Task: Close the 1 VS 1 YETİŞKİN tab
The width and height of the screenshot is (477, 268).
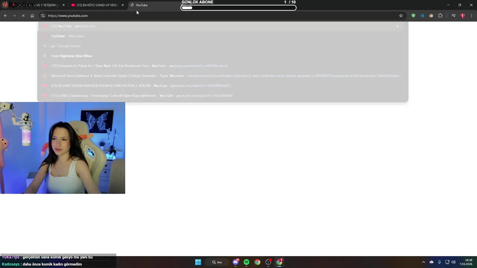Action: point(64,5)
